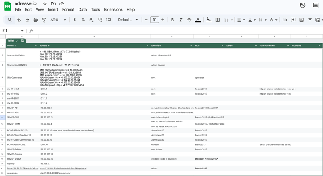Open all comments panel
323x176 pixels.
click(315, 5)
